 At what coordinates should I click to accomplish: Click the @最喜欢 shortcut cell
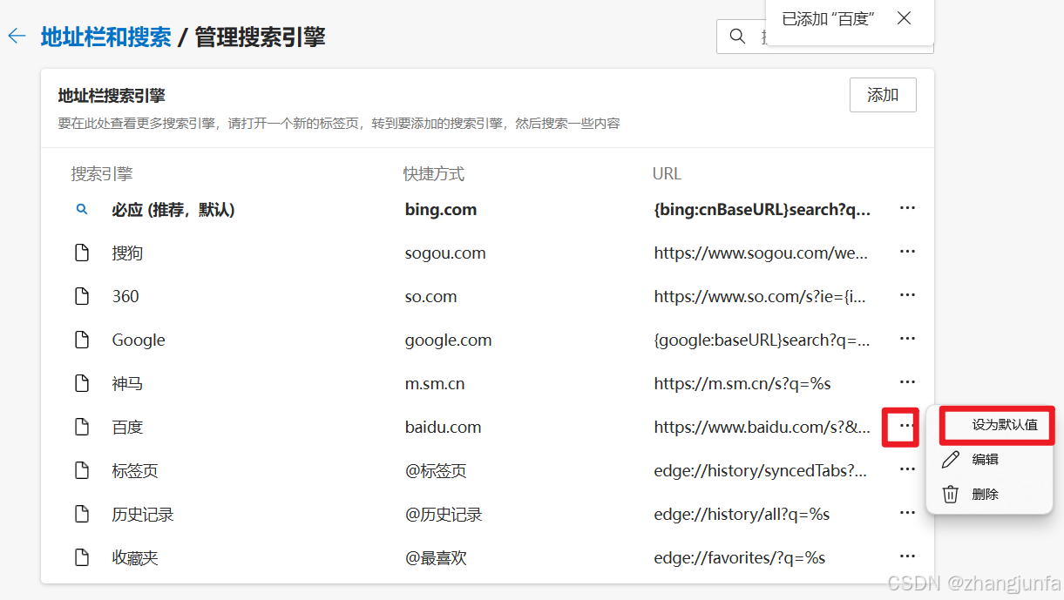[436, 558]
